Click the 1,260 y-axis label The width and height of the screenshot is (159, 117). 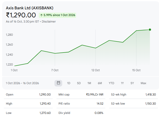(x=10, y=45)
